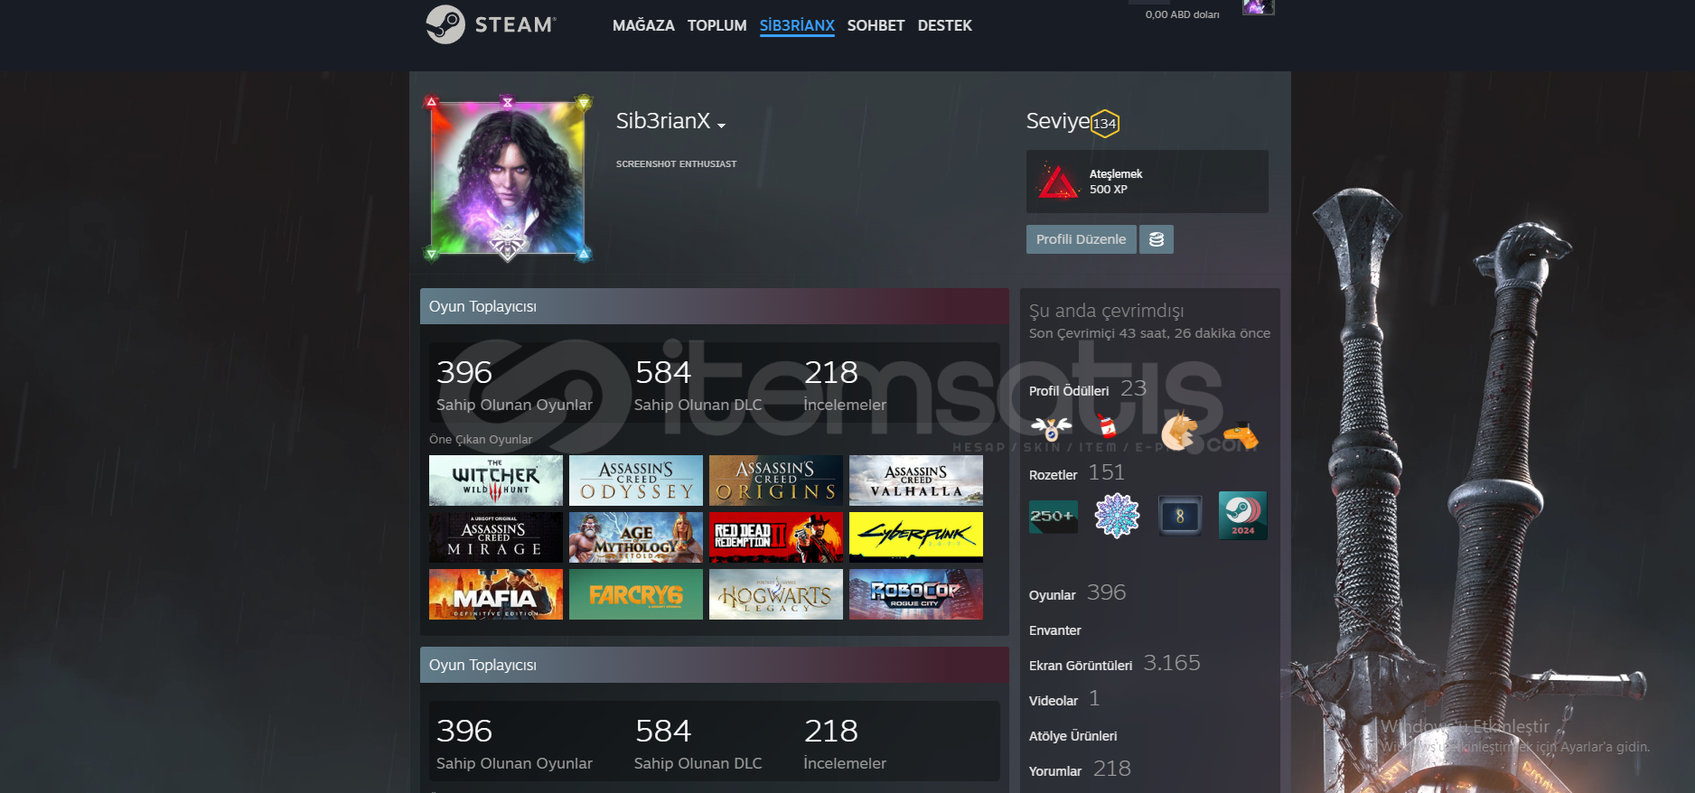Open the Ateşlemek 500 XP featured badge
The width and height of the screenshot is (1695, 793).
tap(1147, 182)
